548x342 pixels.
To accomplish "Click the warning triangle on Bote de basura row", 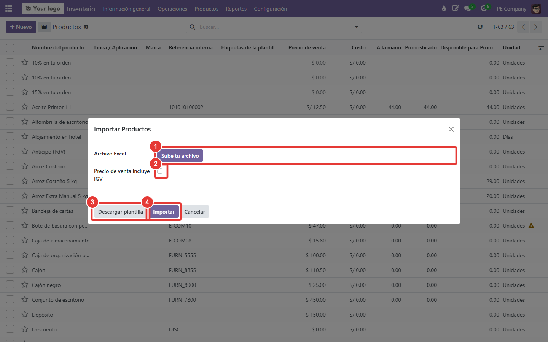I will pos(531,226).
